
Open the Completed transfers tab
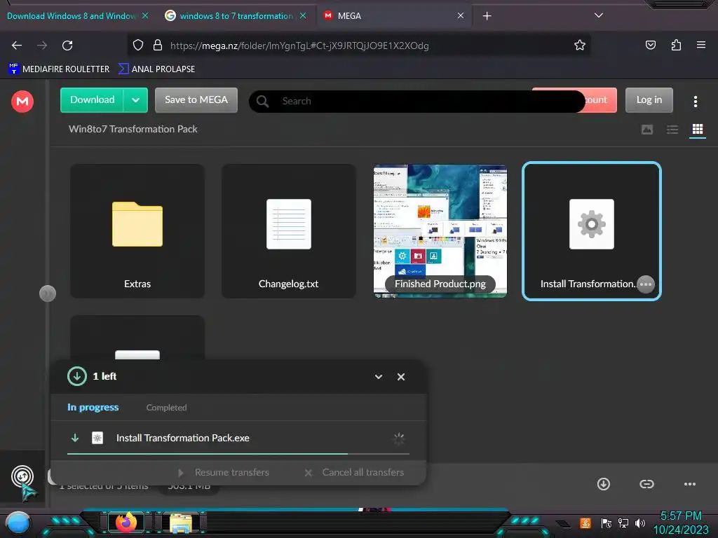point(166,408)
